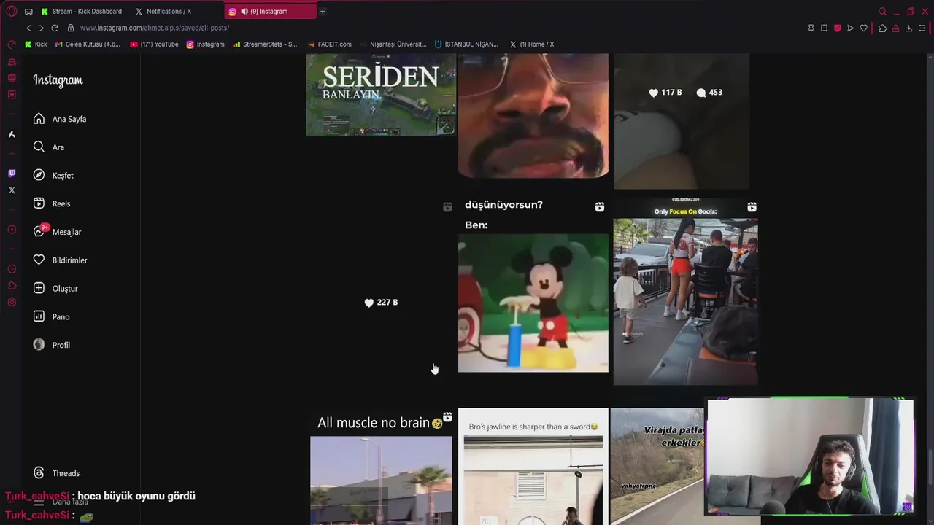Open the Nişantaşı Üniversit... bookmark
The image size is (934, 525).
(393, 44)
